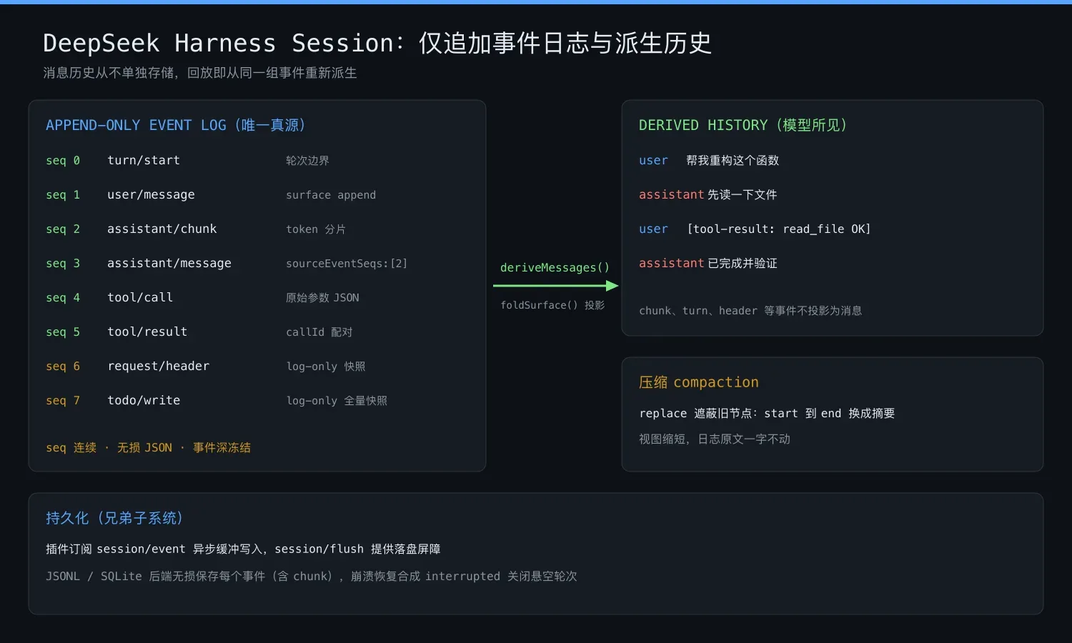Click the 'tool/result' event label
Screen dimensions: 1072x643
pos(147,332)
